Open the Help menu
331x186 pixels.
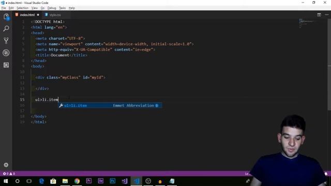[x=72, y=8]
